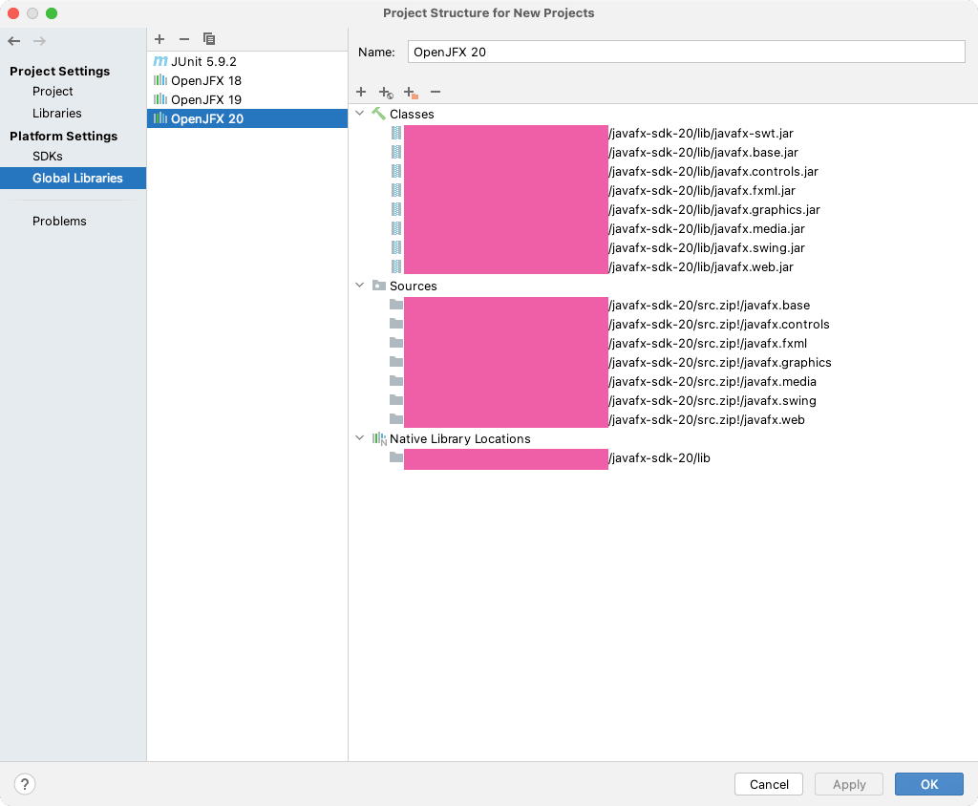This screenshot has width=978, height=806.
Task: Click the Native Library Locations icon
Action: pos(379,438)
